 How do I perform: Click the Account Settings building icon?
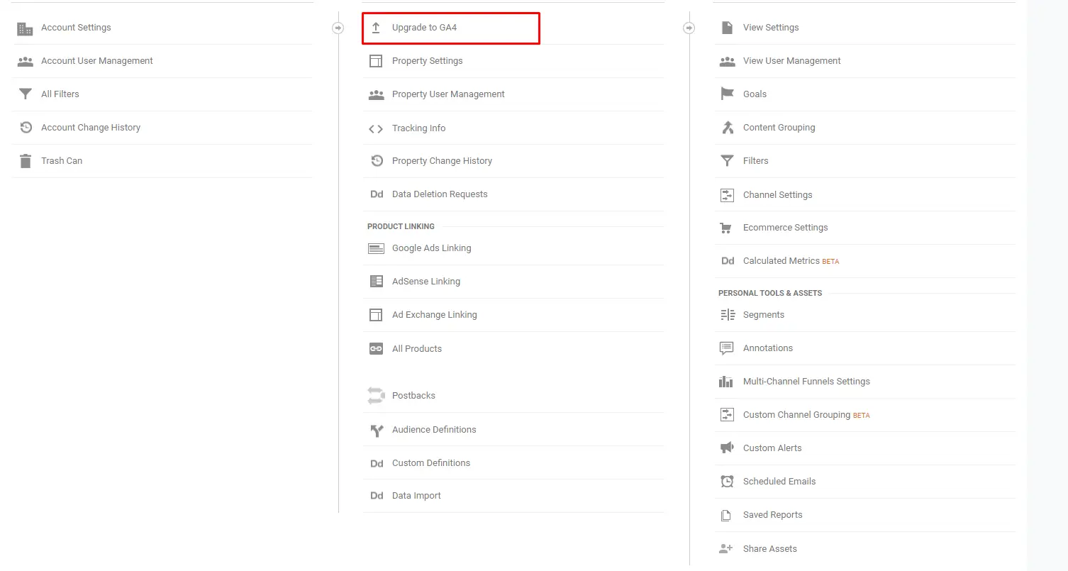pyautogui.click(x=25, y=28)
